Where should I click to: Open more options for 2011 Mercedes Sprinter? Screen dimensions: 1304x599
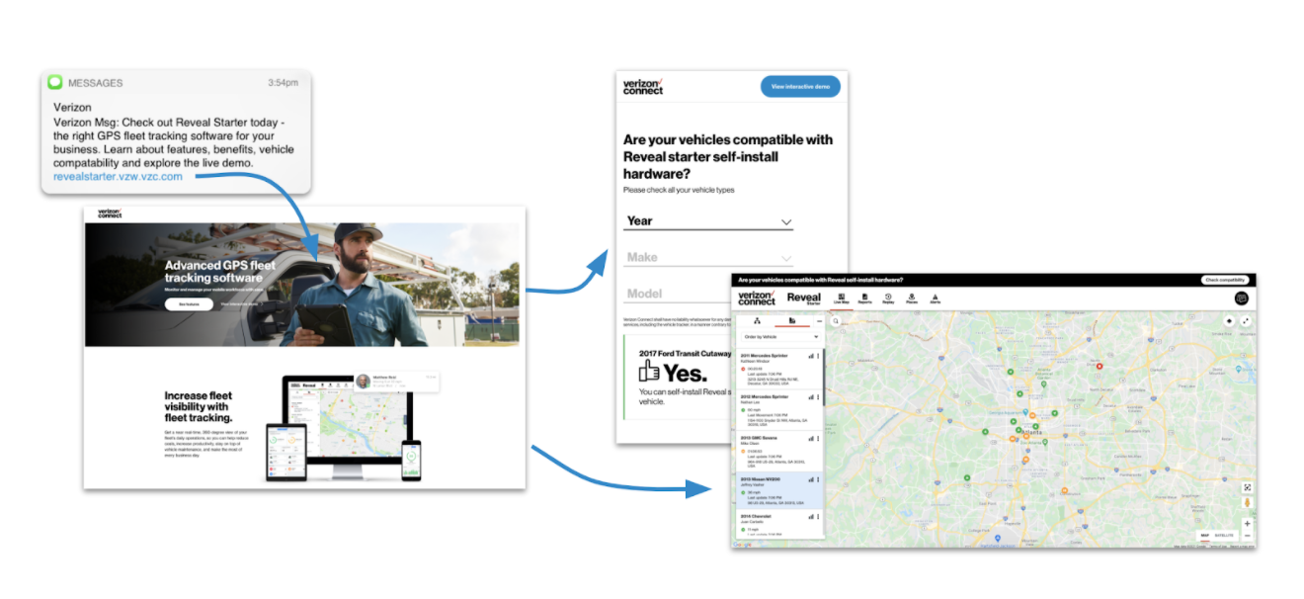click(x=818, y=355)
